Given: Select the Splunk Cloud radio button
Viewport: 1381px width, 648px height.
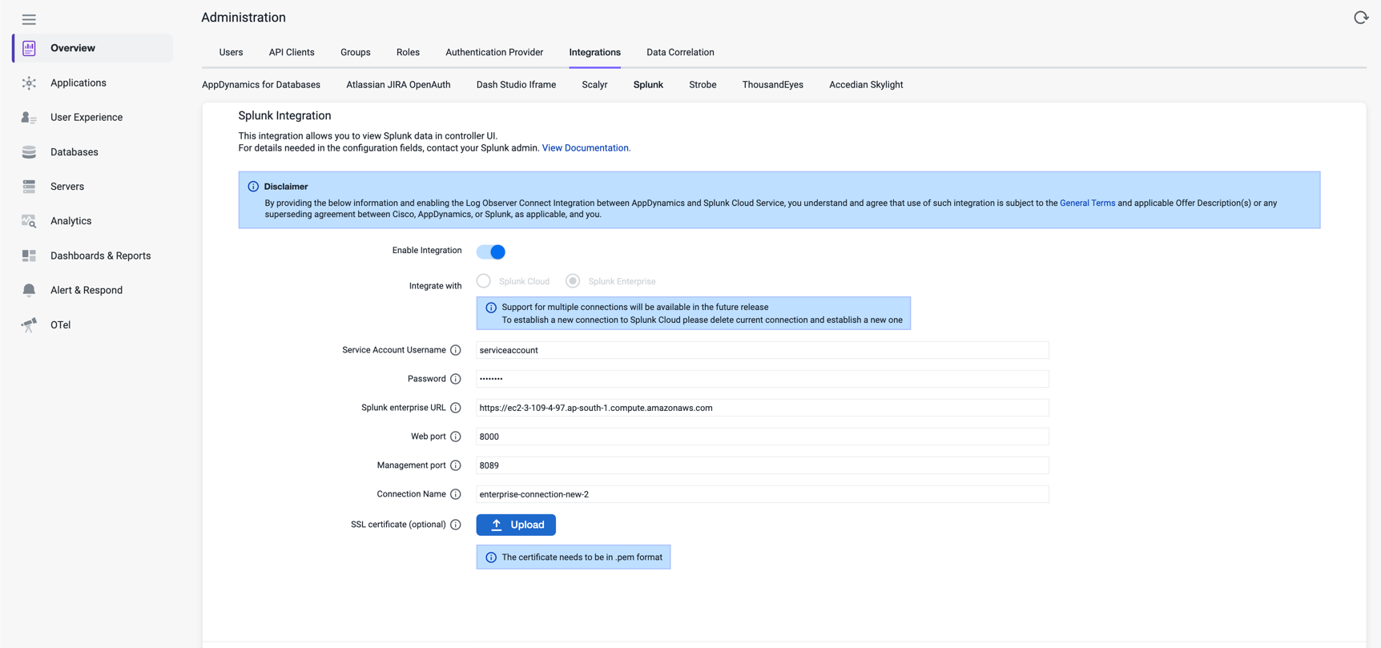Looking at the screenshot, I should pos(483,281).
